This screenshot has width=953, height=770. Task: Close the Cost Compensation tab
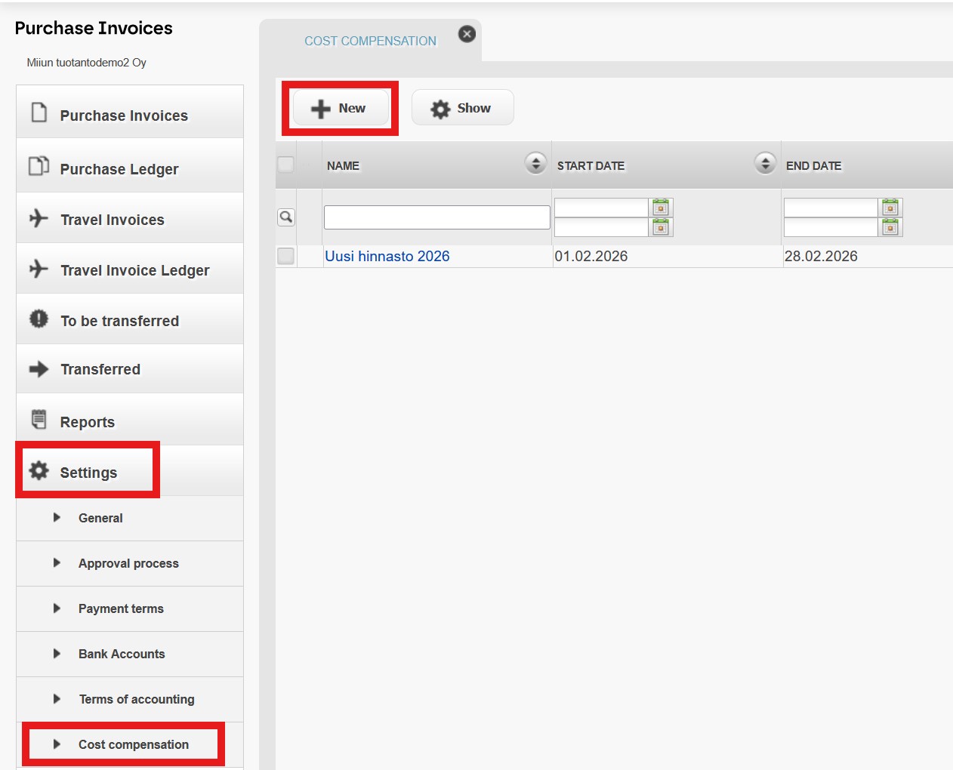pyautogui.click(x=467, y=34)
